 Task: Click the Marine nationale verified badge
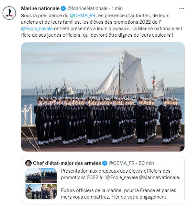click(63, 8)
